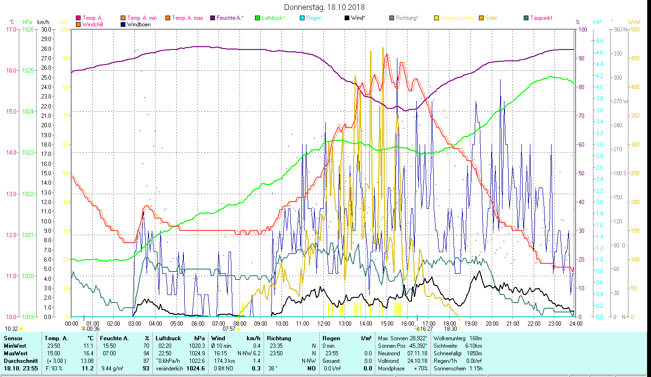This screenshot has height=377, width=651.
Task: Click the Temp. A. table header
Action: (x=56, y=338)
